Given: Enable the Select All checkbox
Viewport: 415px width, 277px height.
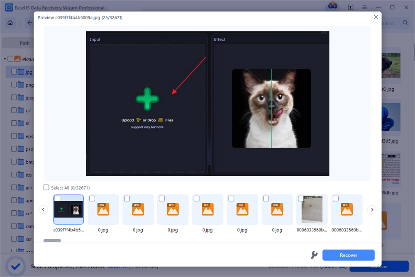Looking at the screenshot, I should point(46,187).
